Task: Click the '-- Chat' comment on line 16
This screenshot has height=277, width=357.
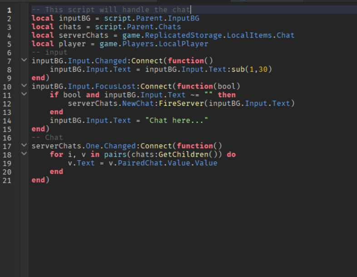Action: pyautogui.click(x=47, y=137)
